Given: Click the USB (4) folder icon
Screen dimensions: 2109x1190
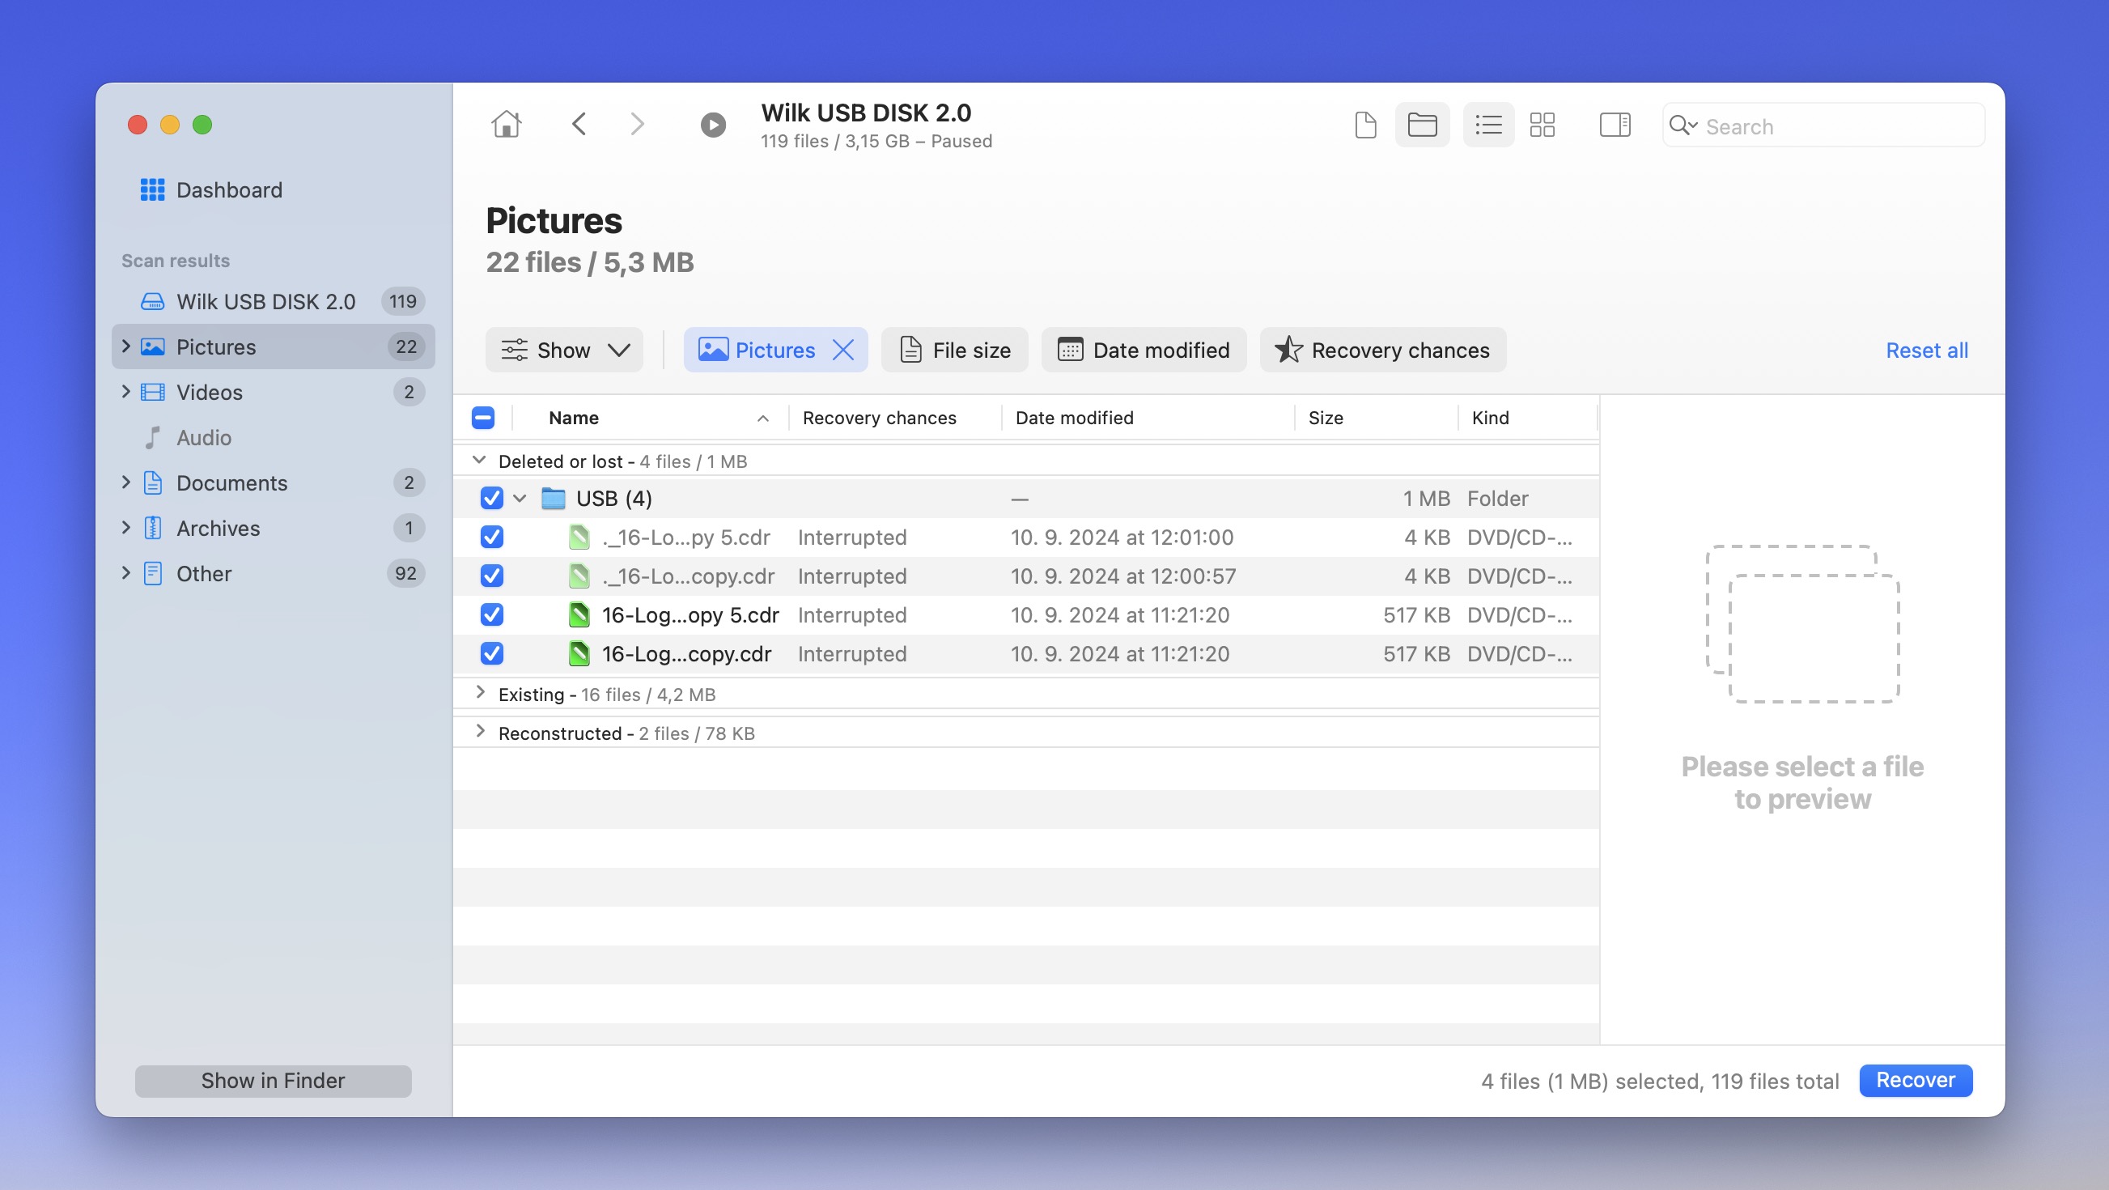Looking at the screenshot, I should (x=554, y=498).
